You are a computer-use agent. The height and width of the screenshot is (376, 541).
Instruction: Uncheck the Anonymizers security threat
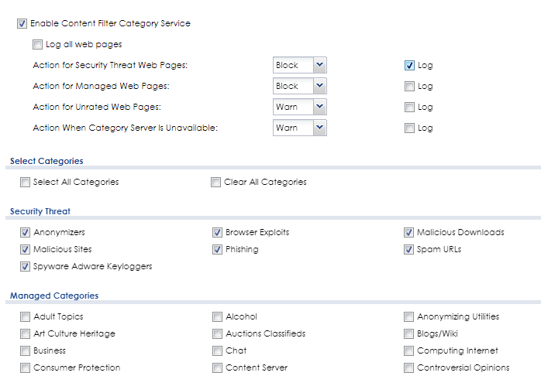click(26, 233)
